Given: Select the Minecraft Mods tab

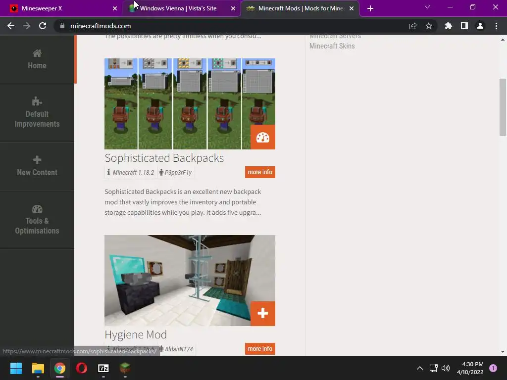Looking at the screenshot, I should coord(300,8).
